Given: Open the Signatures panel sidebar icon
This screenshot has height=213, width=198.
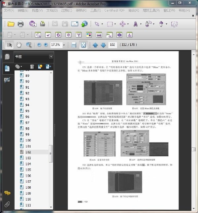Looking at the screenshot, I should (x=7, y=80).
